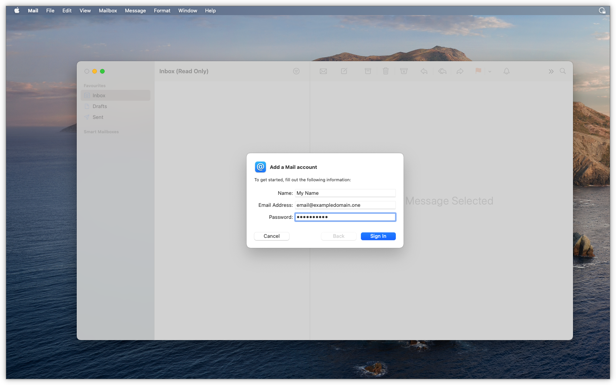The height and width of the screenshot is (385, 616).
Task: Click the orange Flag icon
Action: pos(478,71)
